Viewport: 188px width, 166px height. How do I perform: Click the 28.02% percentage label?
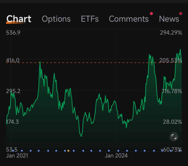(172, 122)
